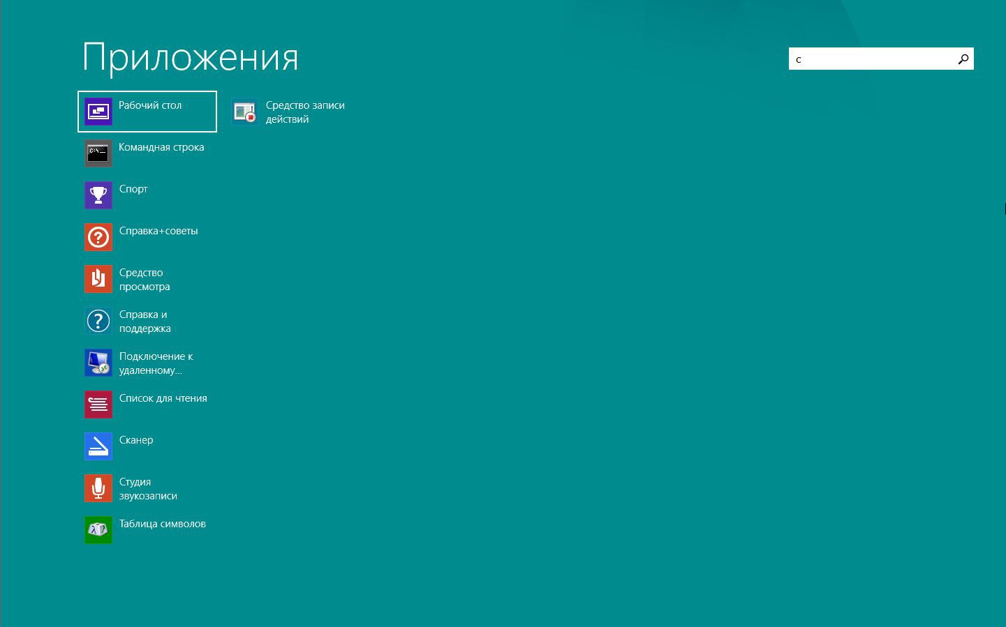Select the "Рабочий стол" label
1006x627 pixels.
pos(150,105)
